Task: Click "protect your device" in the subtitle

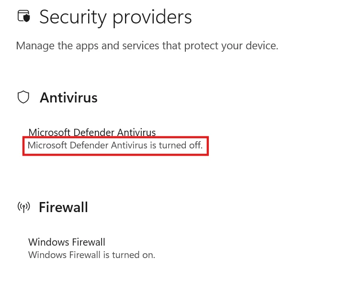Action: [231, 46]
